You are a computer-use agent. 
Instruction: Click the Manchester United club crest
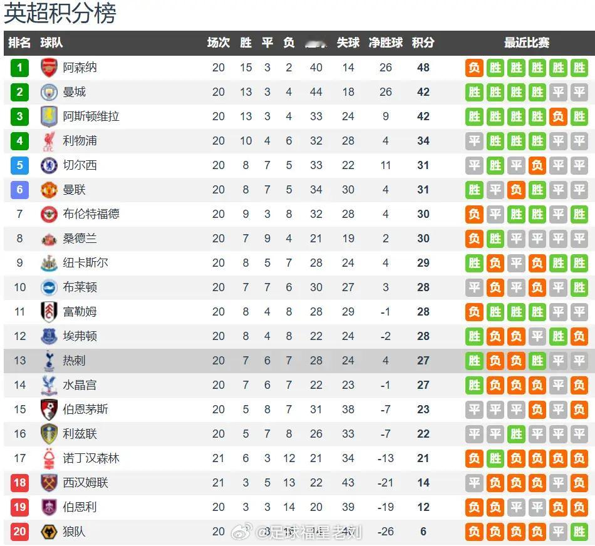[x=49, y=190]
